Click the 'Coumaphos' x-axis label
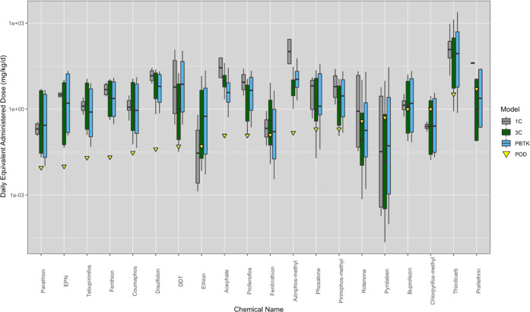 (x=135, y=282)
